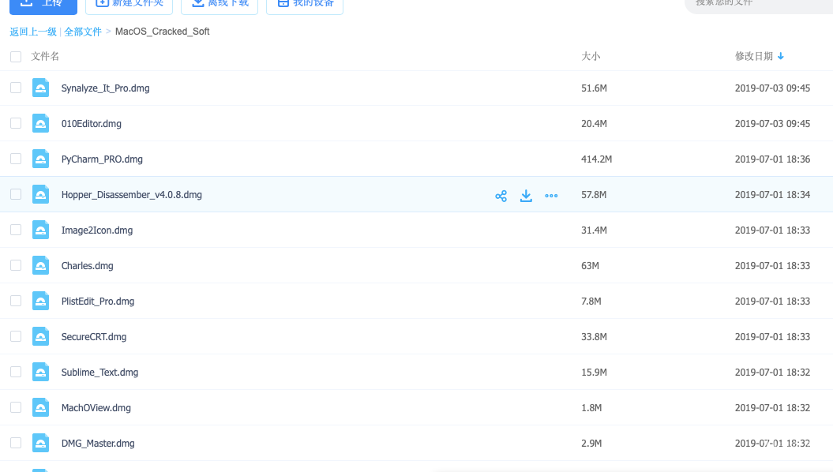Select PyCharm_PRO.dmg with its checkbox
The width and height of the screenshot is (833, 472).
tap(16, 159)
